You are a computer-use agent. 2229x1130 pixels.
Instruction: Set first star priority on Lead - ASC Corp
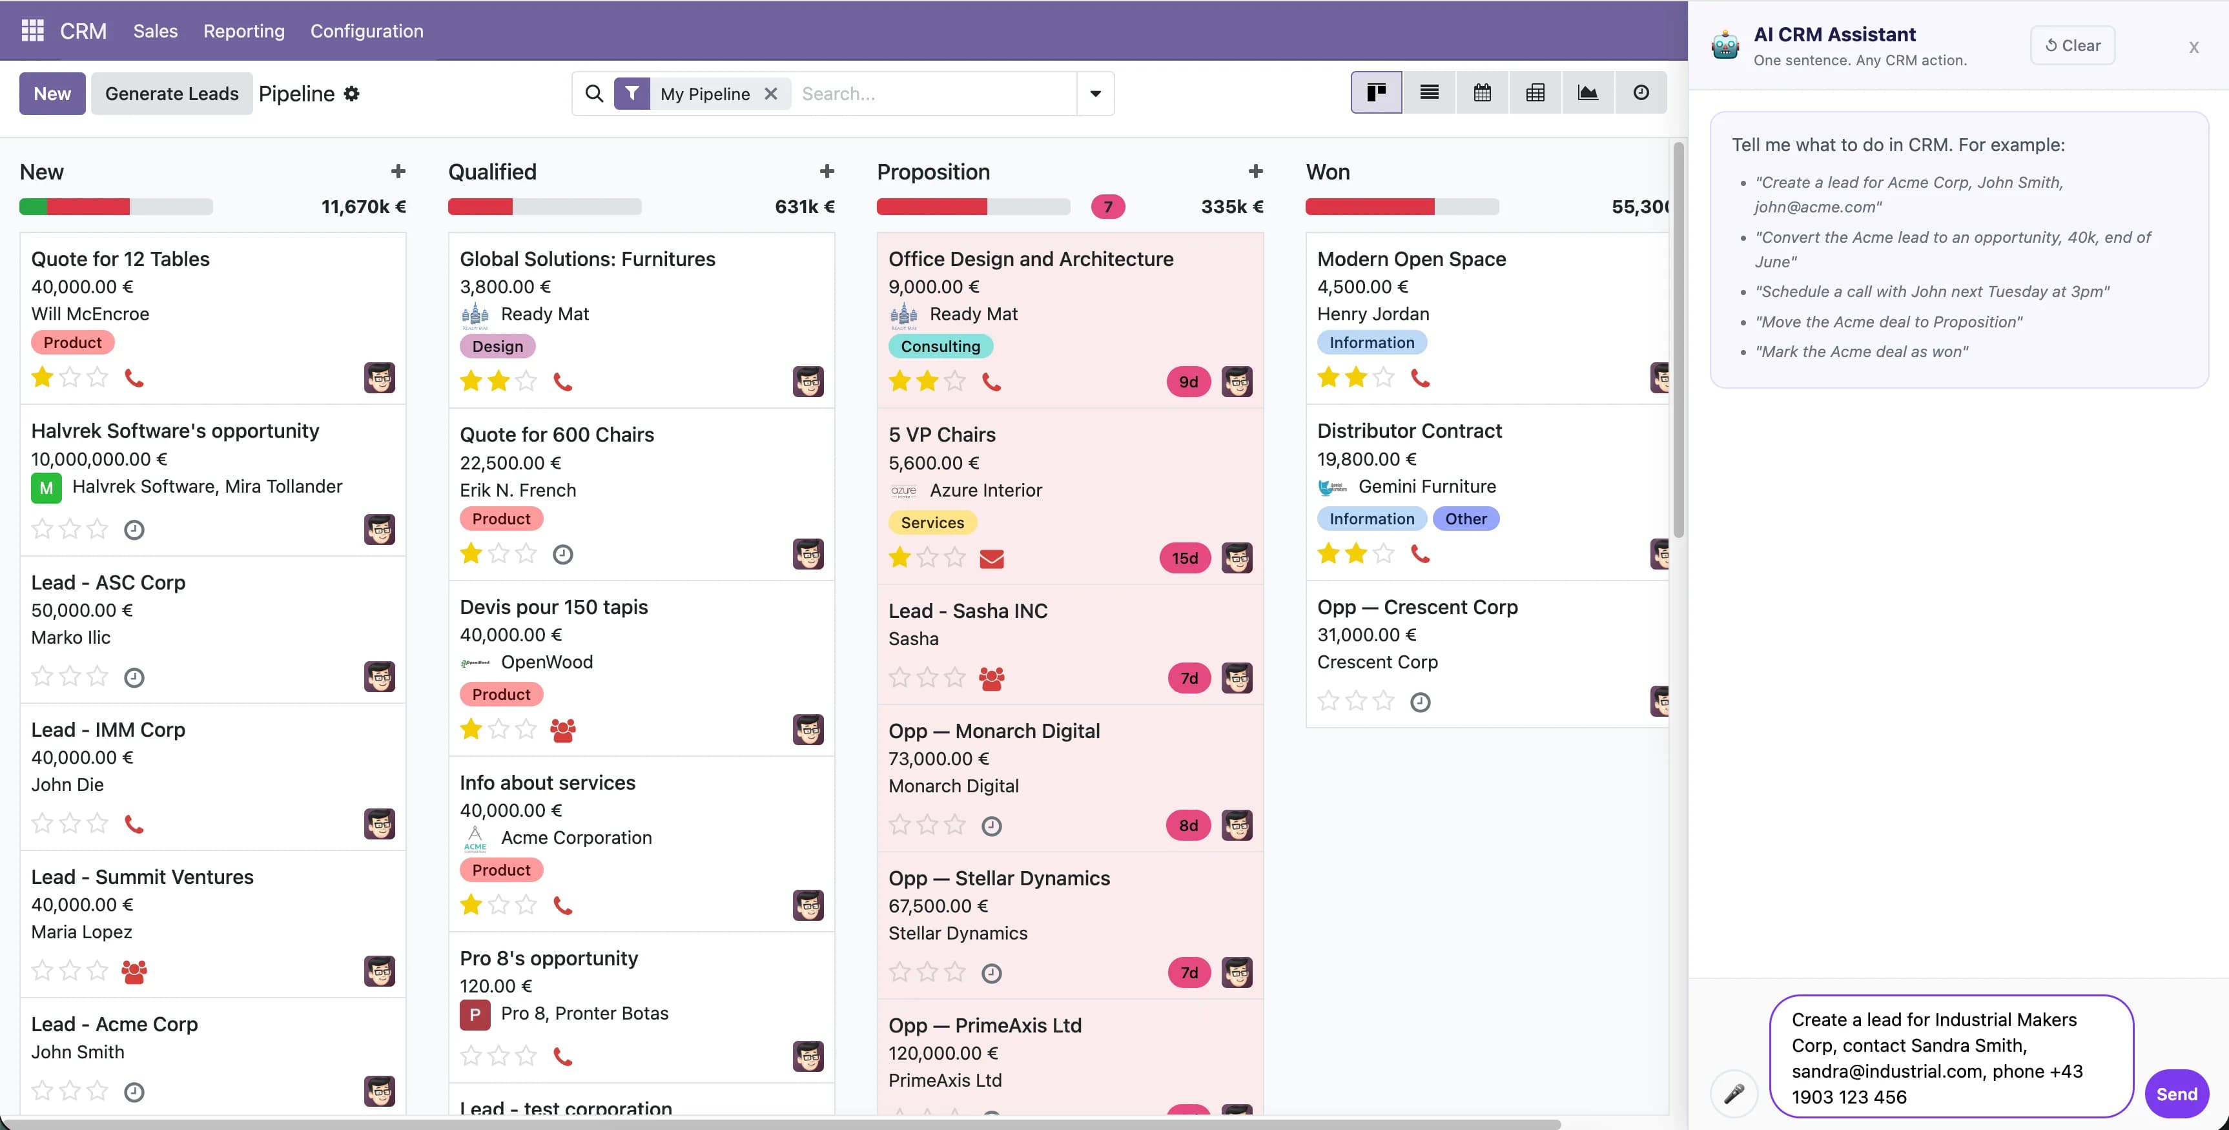pos(43,676)
